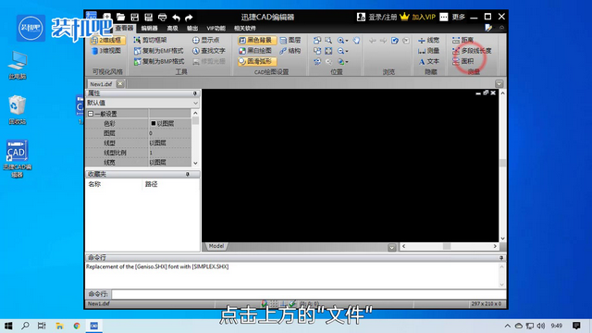Select the Model layout tab

[216, 246]
